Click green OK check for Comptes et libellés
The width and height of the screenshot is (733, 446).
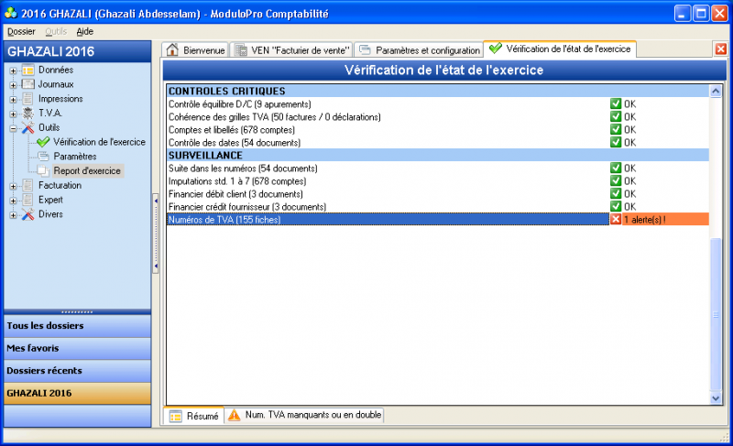coord(616,129)
